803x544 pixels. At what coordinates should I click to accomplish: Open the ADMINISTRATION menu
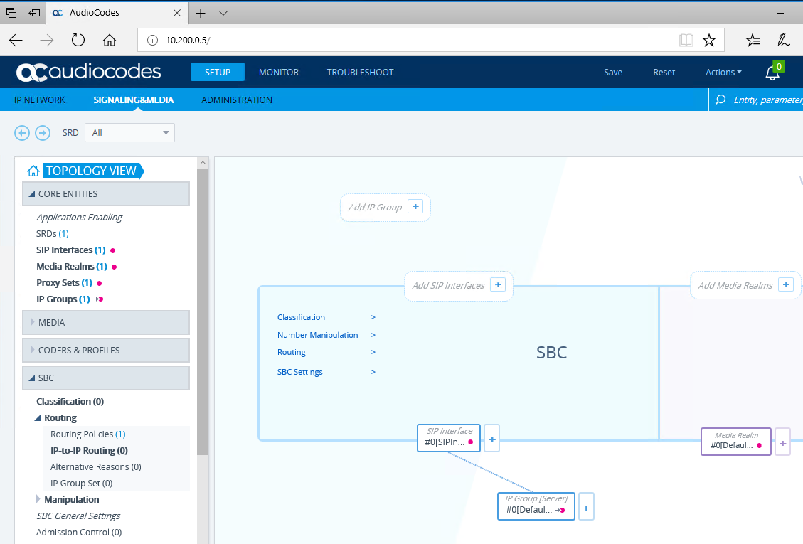[237, 100]
